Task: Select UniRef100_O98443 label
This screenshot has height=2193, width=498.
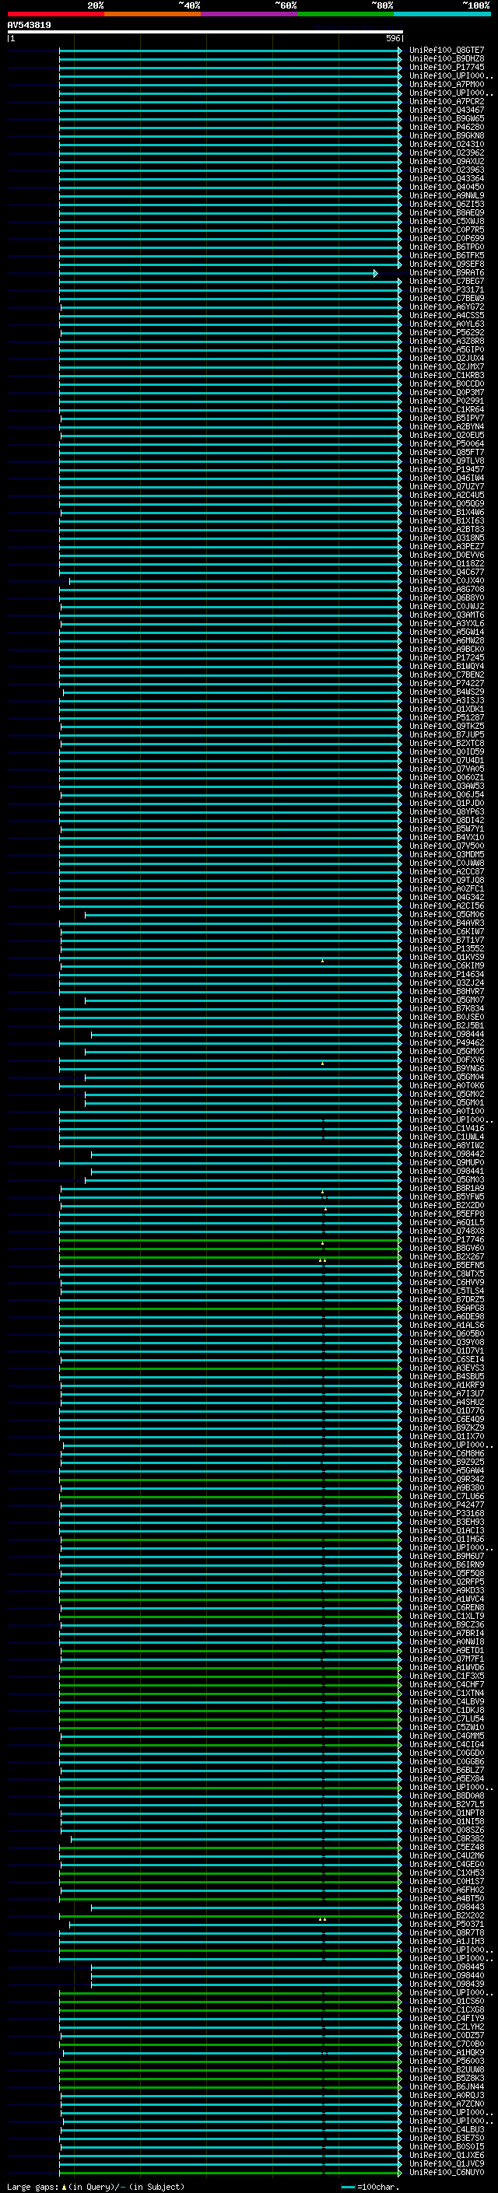Action: (x=447, y=1907)
